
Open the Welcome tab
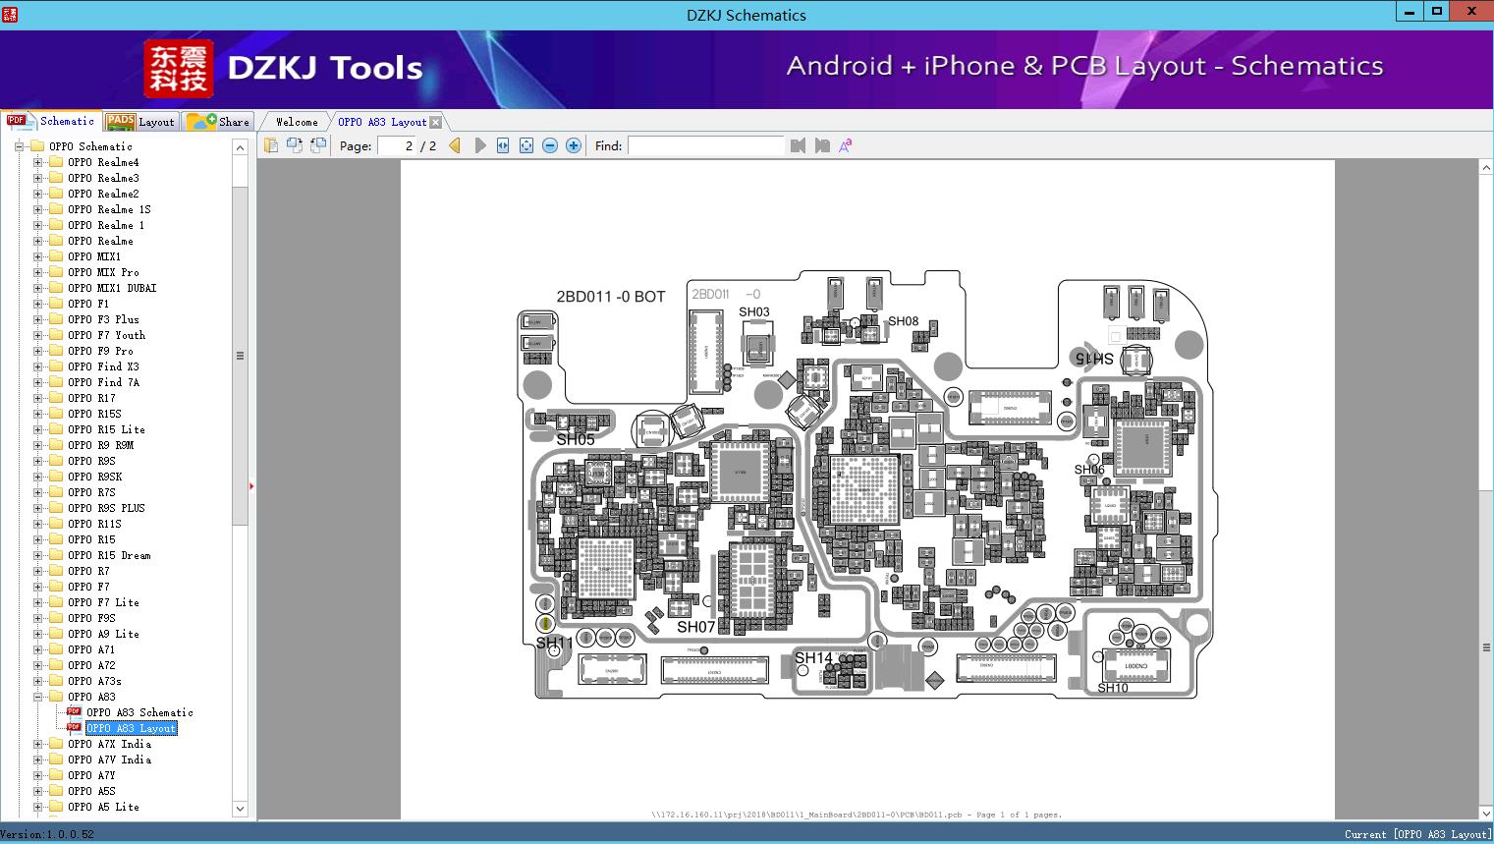(297, 122)
